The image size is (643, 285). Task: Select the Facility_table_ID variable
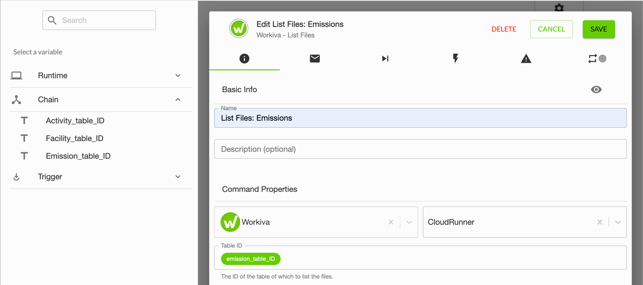click(74, 138)
